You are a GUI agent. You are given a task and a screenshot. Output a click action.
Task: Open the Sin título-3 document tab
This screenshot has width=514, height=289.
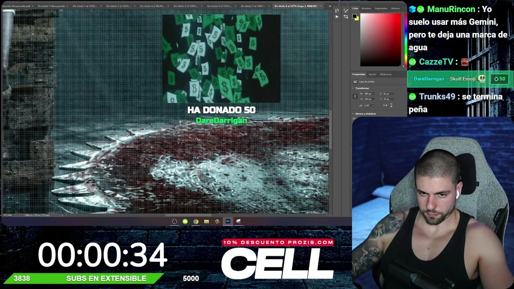pos(119,6)
